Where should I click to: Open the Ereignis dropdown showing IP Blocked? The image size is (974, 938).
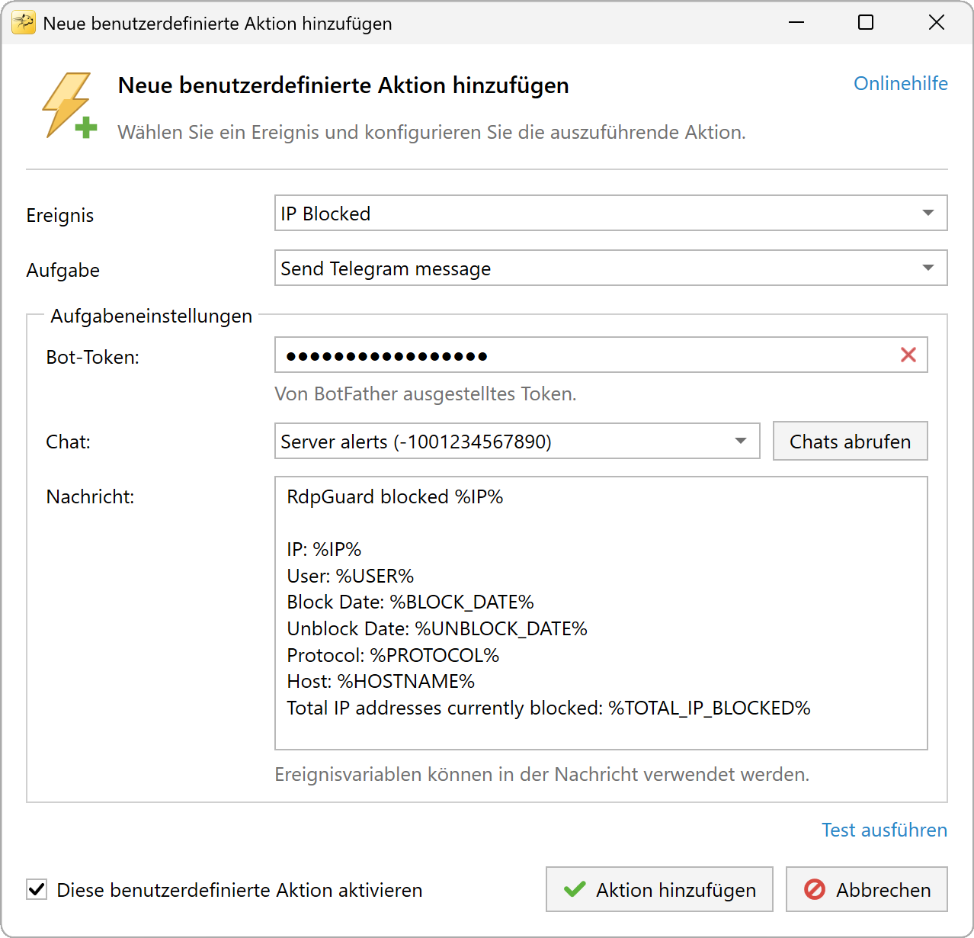pos(610,213)
